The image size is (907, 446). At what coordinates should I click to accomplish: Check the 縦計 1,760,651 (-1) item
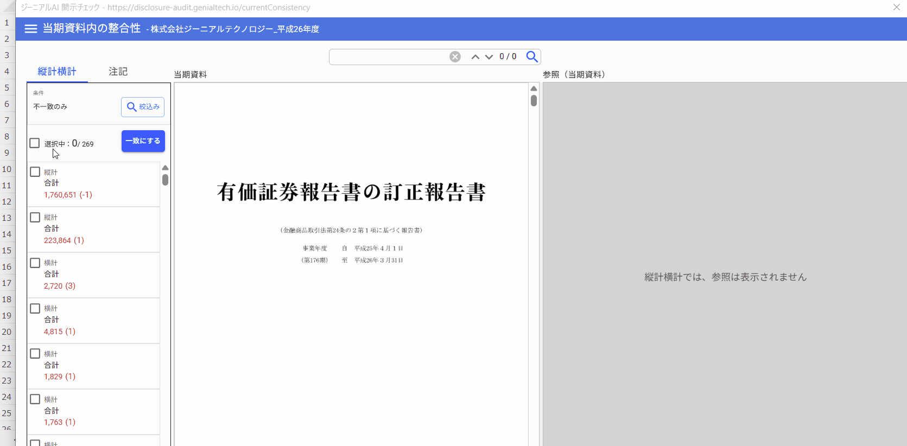click(35, 172)
